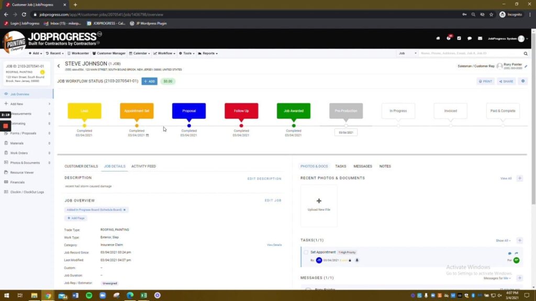This screenshot has height=301, width=536.
Task: Launch Excel from the Windows taskbar
Action: coord(143,295)
